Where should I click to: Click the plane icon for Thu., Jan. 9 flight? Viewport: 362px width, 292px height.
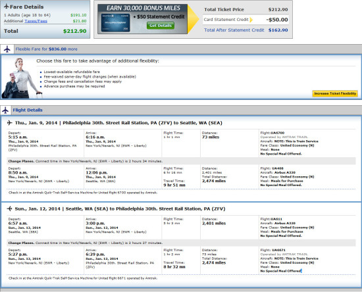(x=9, y=123)
